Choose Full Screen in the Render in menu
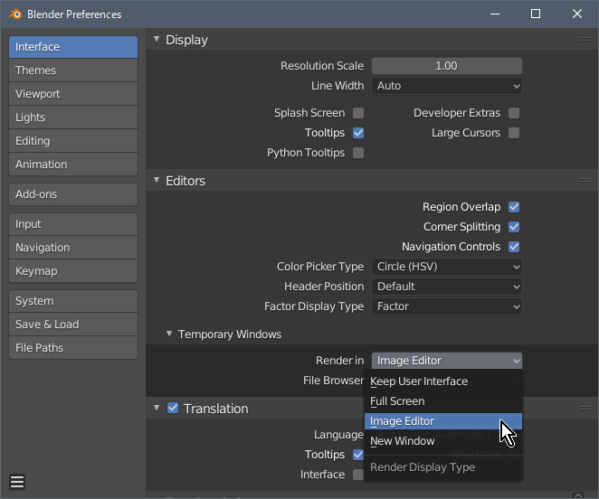The width and height of the screenshot is (599, 499). tap(397, 401)
